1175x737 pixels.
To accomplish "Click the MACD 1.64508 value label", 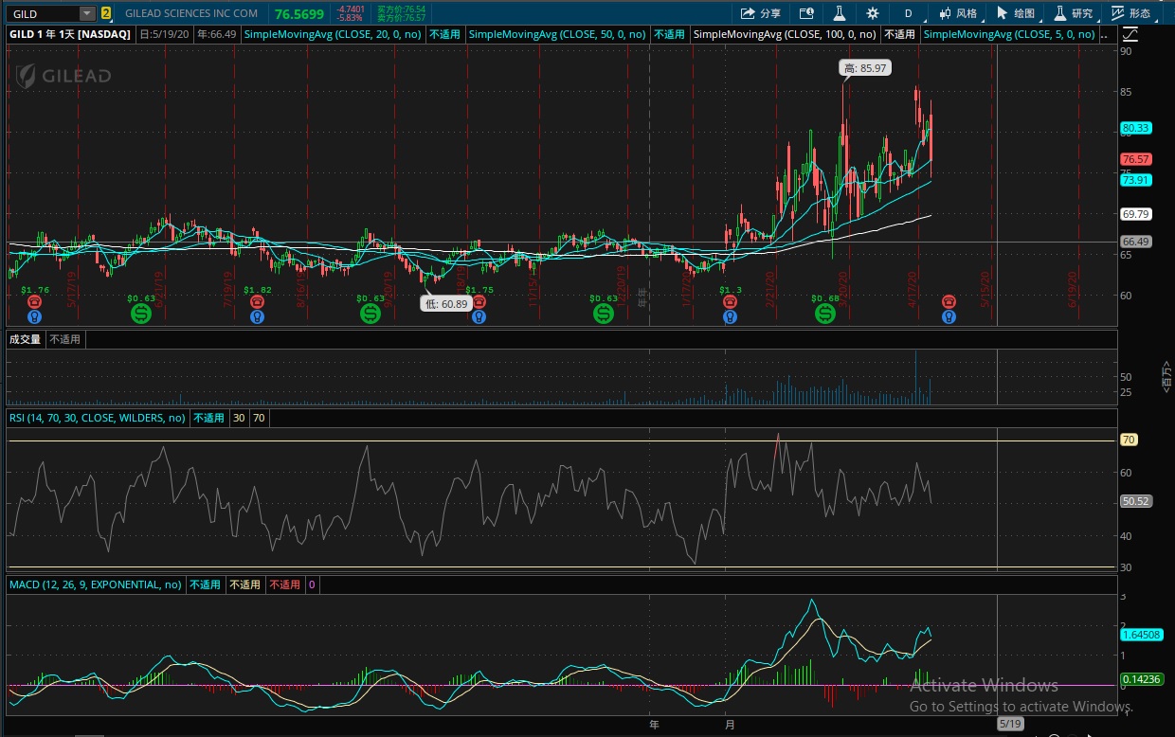I will (x=1141, y=636).
